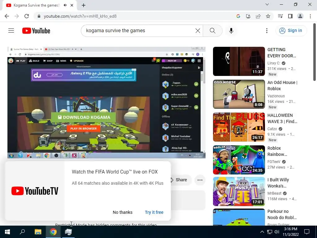Click the YouTubeTV logo in promo
The height and width of the screenshot is (238, 317).
tap(35, 191)
